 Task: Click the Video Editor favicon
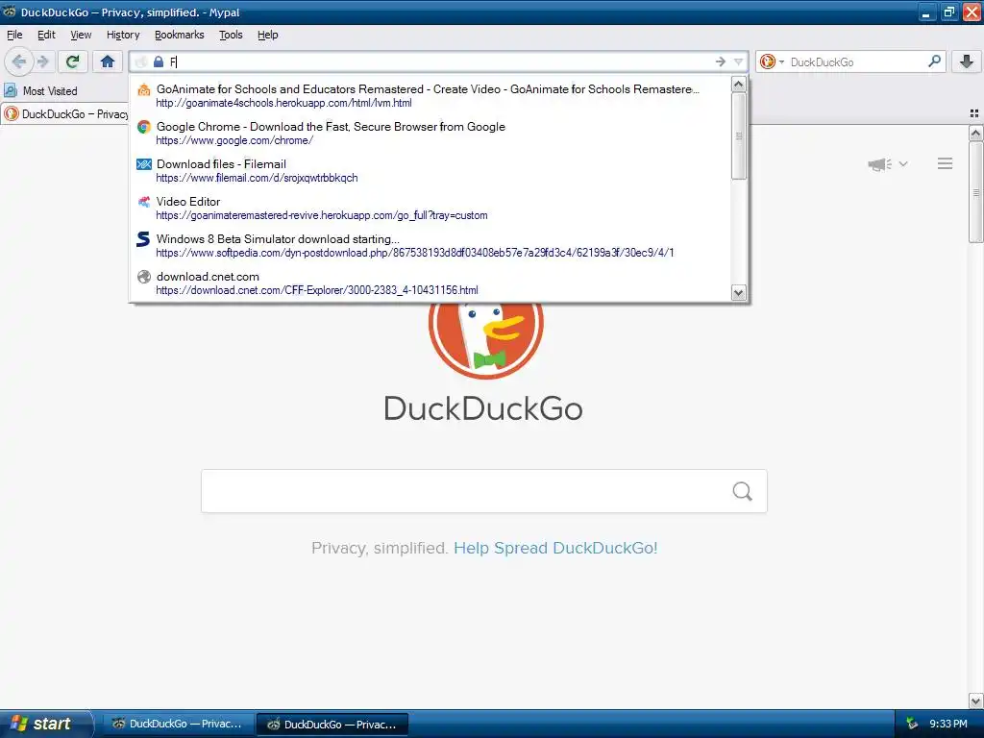[144, 202]
